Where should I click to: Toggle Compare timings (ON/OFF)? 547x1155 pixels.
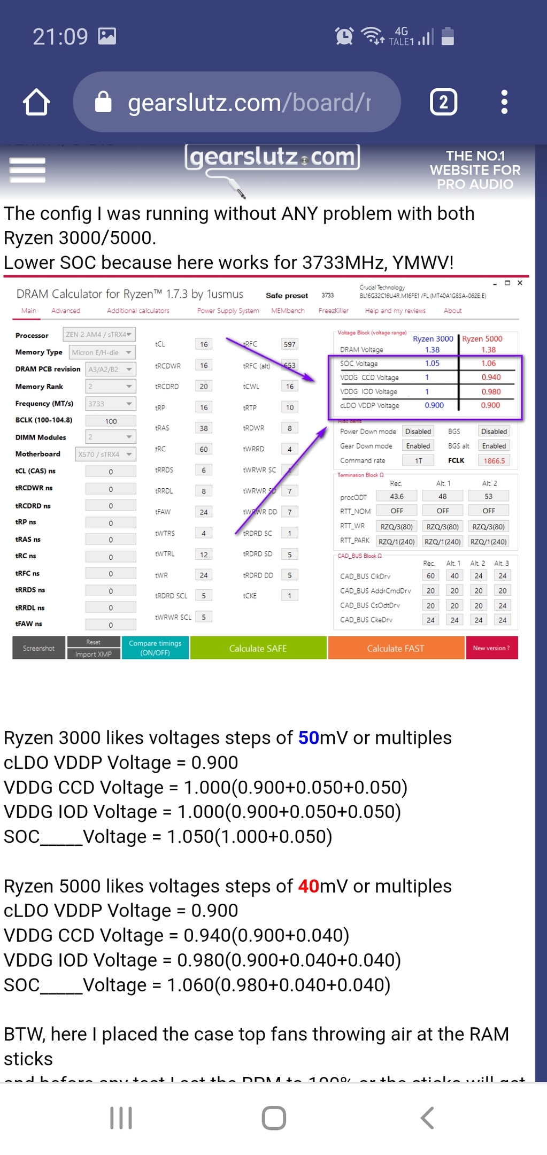pyautogui.click(x=155, y=648)
